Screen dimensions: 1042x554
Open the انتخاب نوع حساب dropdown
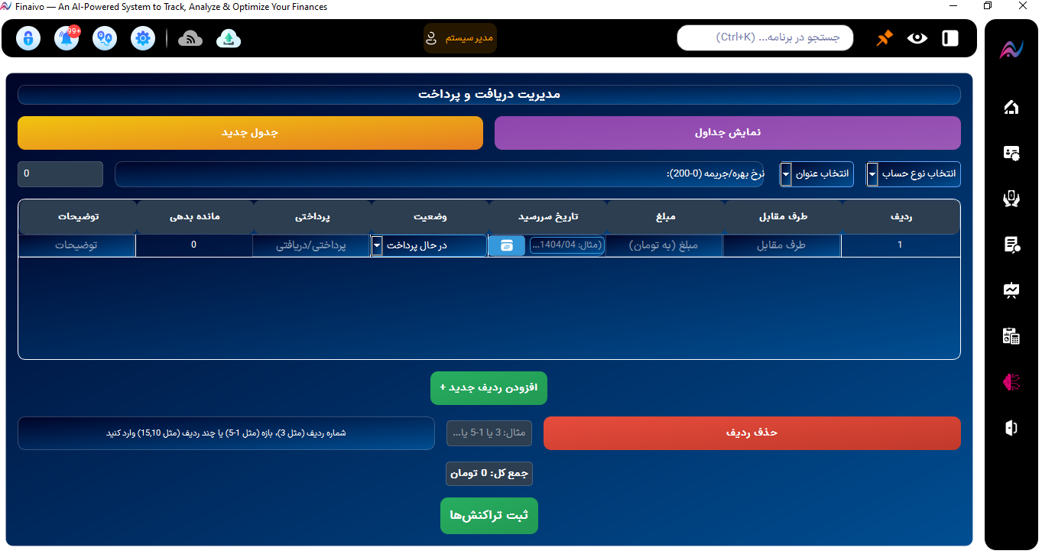pos(913,174)
